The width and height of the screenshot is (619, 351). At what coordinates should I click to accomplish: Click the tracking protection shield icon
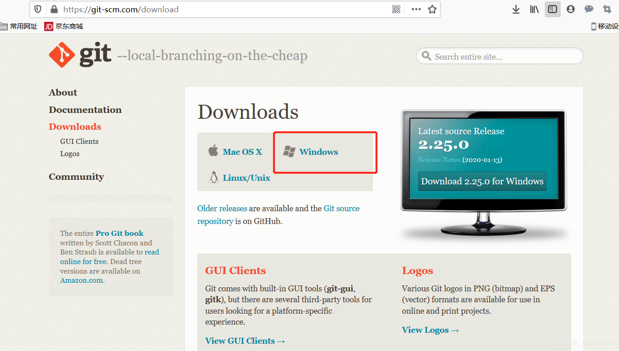[38, 9]
